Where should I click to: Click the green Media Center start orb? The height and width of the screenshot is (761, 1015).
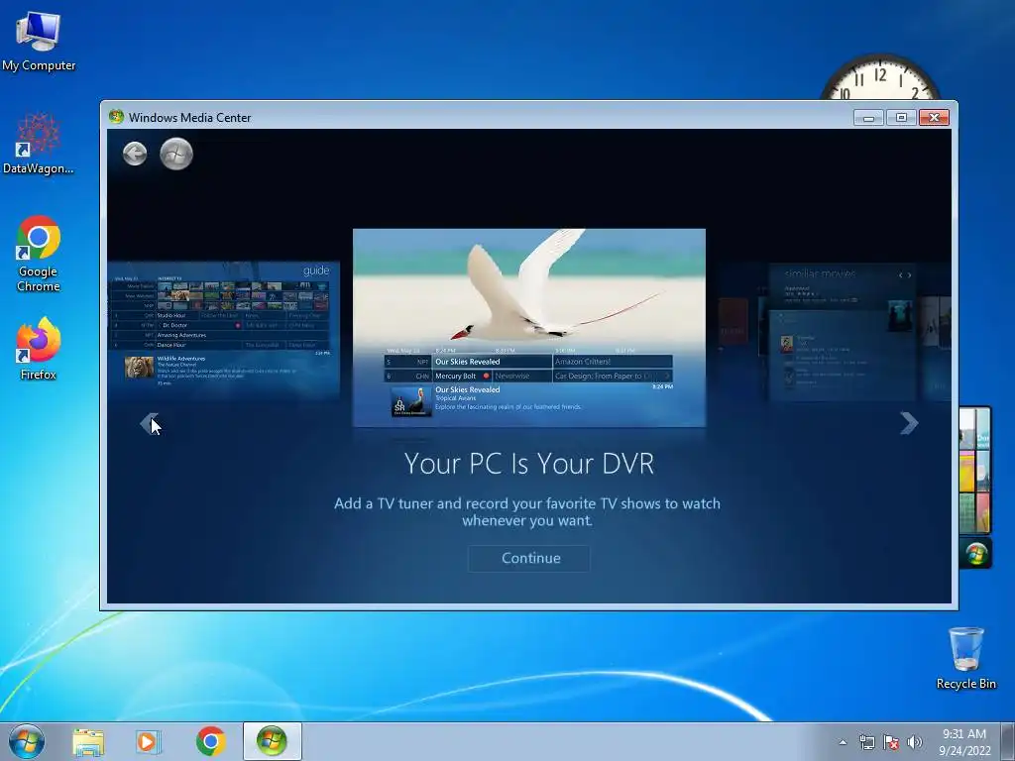coord(176,154)
